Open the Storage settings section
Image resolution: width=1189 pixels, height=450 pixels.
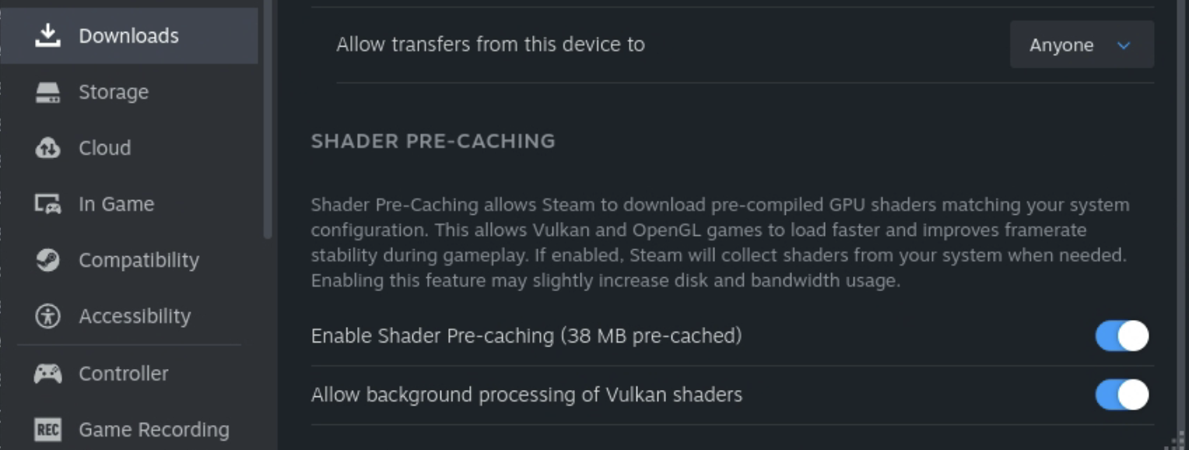click(x=114, y=92)
